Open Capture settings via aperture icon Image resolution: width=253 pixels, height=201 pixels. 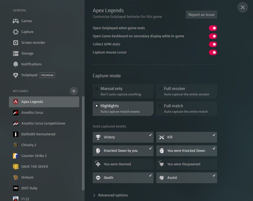[16, 32]
